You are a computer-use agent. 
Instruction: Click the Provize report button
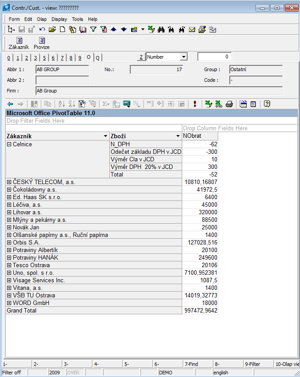pos(42,43)
